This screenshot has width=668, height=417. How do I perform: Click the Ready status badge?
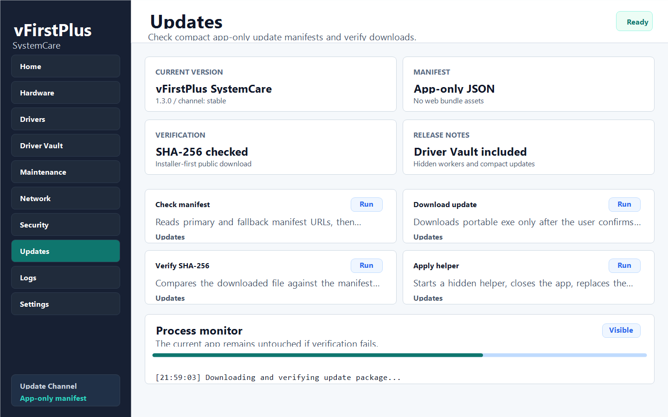click(634, 21)
